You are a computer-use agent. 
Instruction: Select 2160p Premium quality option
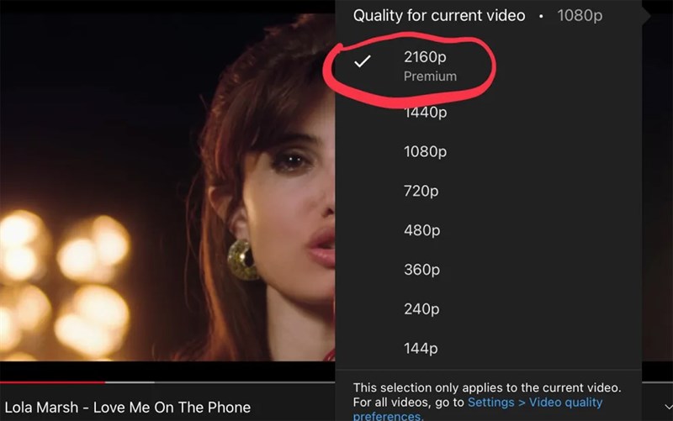coord(425,58)
